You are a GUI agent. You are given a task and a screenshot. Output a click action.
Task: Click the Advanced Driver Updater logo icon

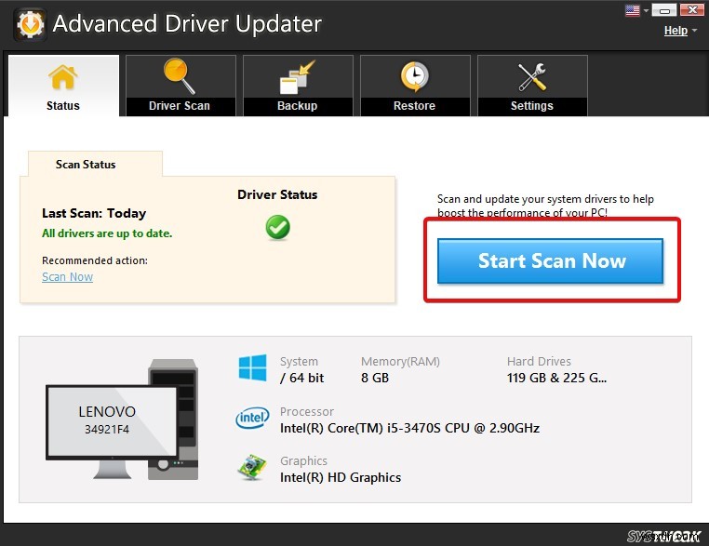point(30,25)
